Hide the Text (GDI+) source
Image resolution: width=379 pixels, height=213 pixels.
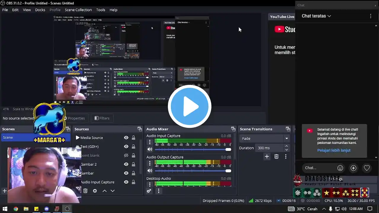(126, 146)
